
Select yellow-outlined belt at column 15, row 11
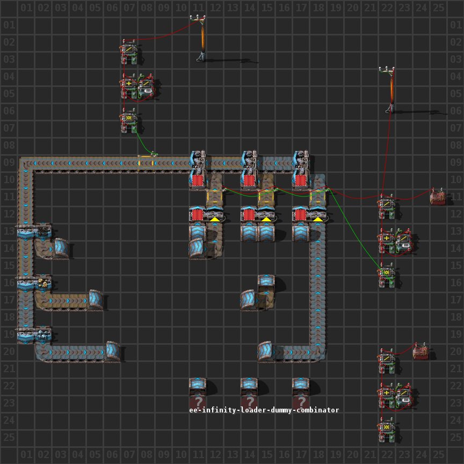click(266, 198)
